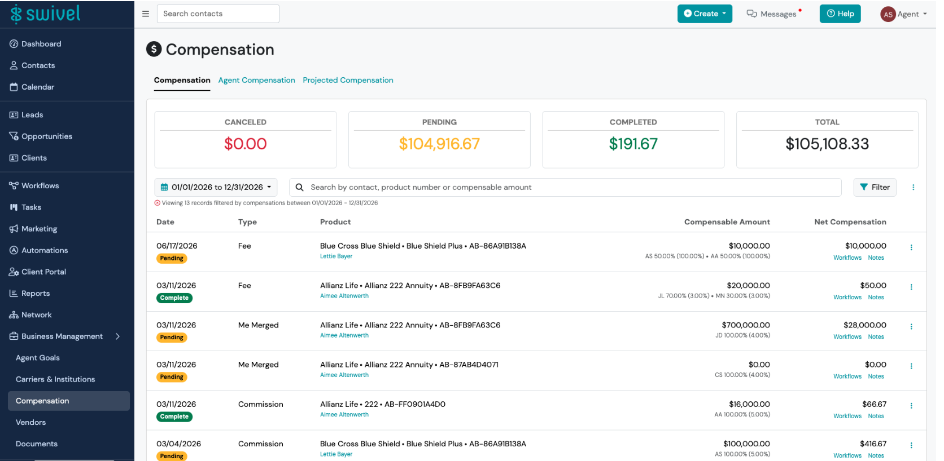Focus the Search contacts field

point(218,14)
